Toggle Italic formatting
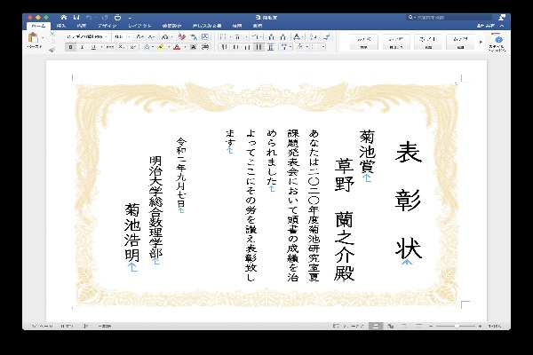Viewport: 533px width, 355px height. [82, 47]
